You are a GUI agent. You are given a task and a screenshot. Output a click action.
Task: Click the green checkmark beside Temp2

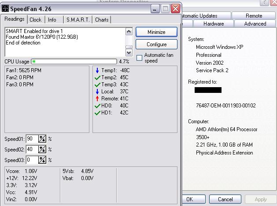tap(97, 77)
